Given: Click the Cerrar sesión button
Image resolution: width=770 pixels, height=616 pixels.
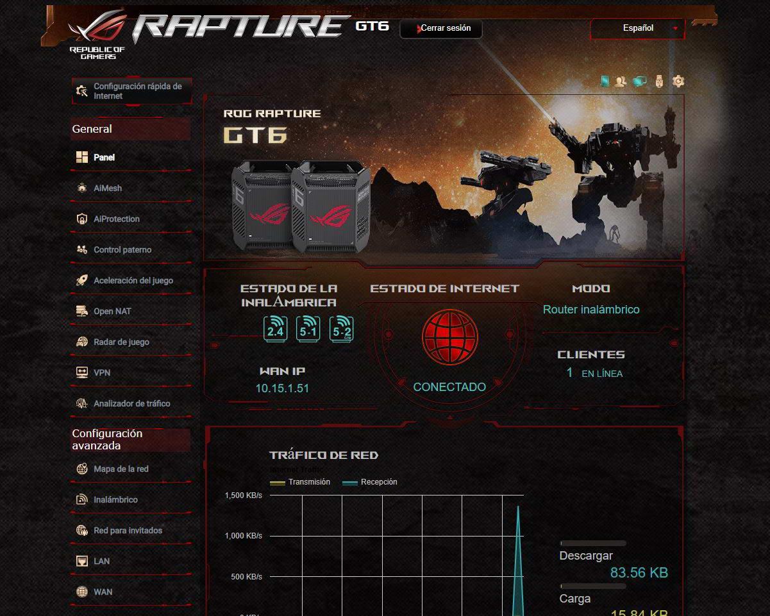Looking at the screenshot, I should pyautogui.click(x=441, y=28).
